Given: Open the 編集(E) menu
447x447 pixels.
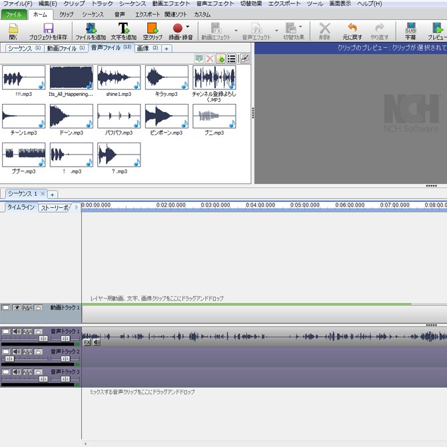Looking at the screenshot, I should point(47,4).
